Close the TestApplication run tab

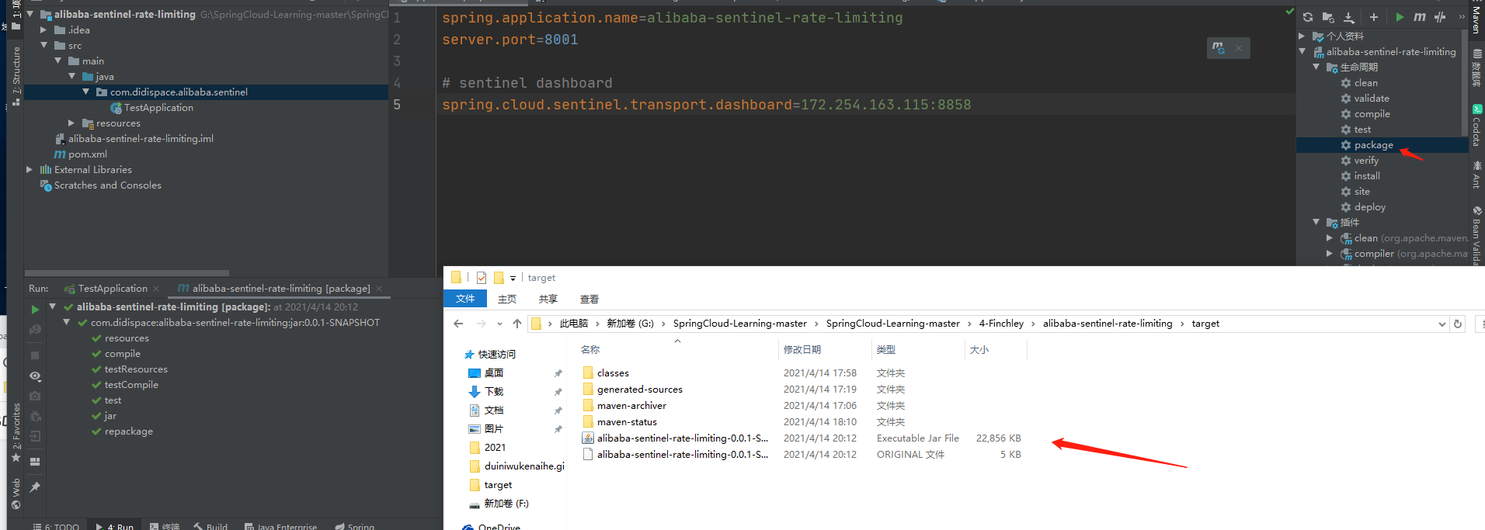(156, 289)
